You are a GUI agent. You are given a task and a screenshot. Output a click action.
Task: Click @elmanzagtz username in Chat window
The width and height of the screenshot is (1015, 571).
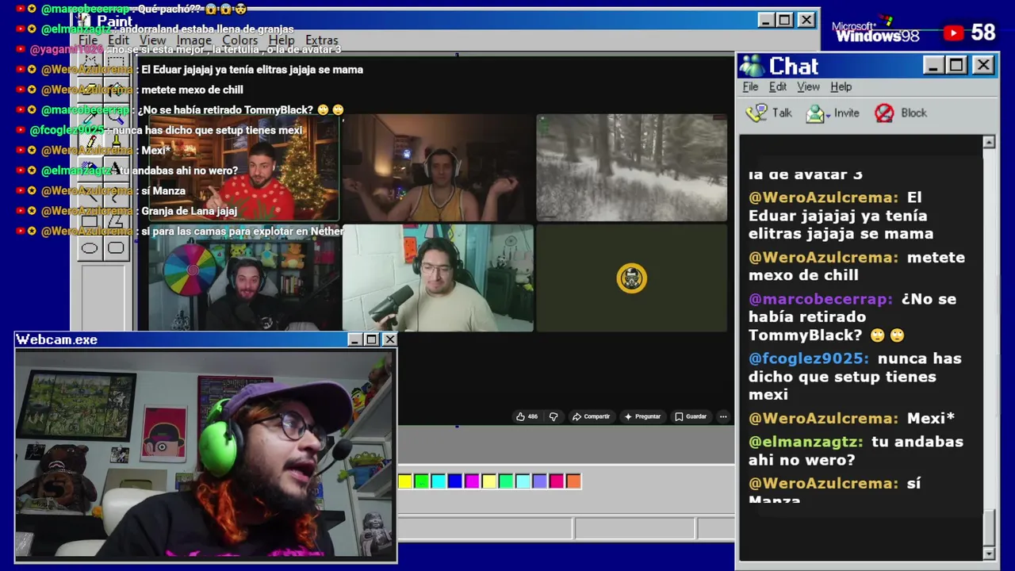pos(806,442)
